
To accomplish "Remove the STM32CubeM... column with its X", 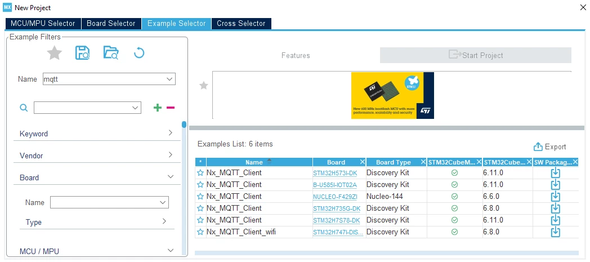I will point(479,162).
